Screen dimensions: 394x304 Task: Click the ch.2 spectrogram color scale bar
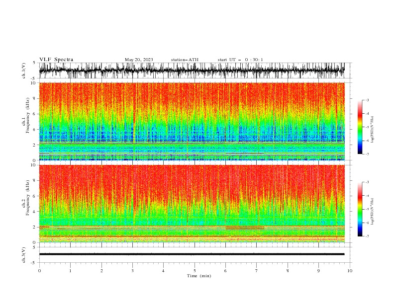tap(360, 209)
